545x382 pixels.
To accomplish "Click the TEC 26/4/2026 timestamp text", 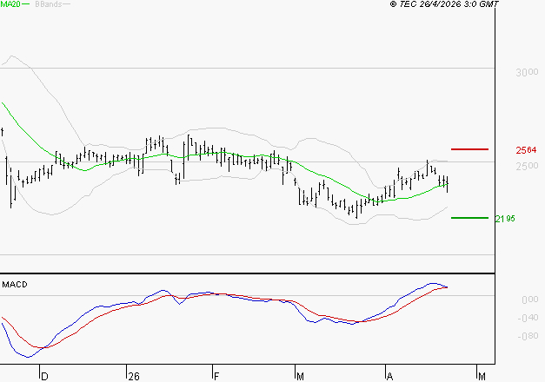I will 444,3.
